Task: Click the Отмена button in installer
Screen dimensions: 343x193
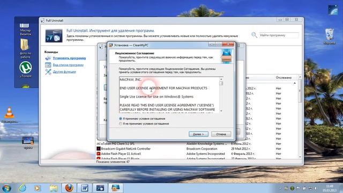Action: 221,134
